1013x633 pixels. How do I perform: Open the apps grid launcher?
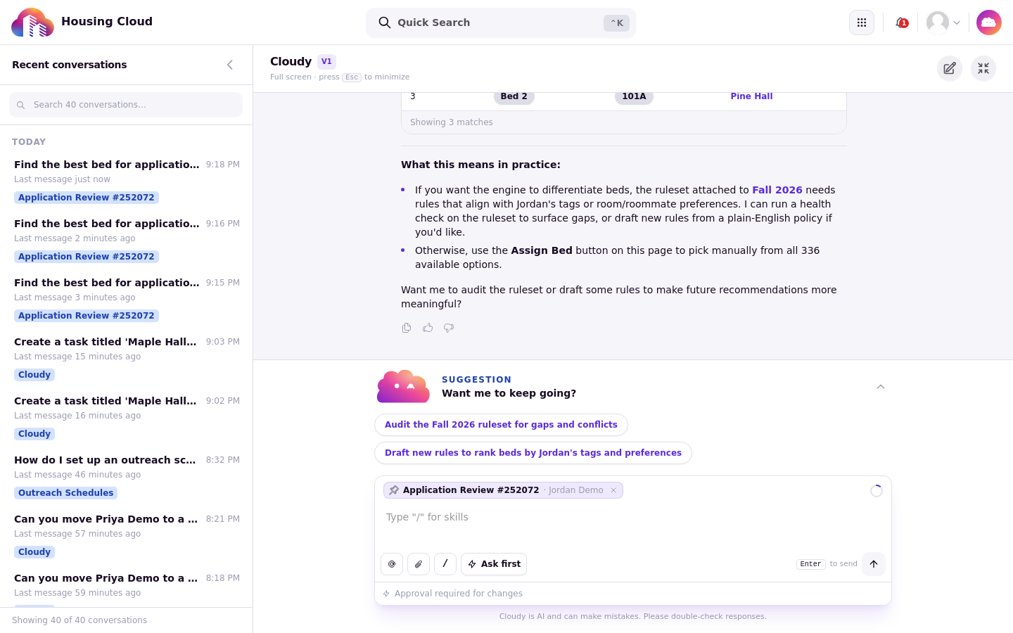862,23
